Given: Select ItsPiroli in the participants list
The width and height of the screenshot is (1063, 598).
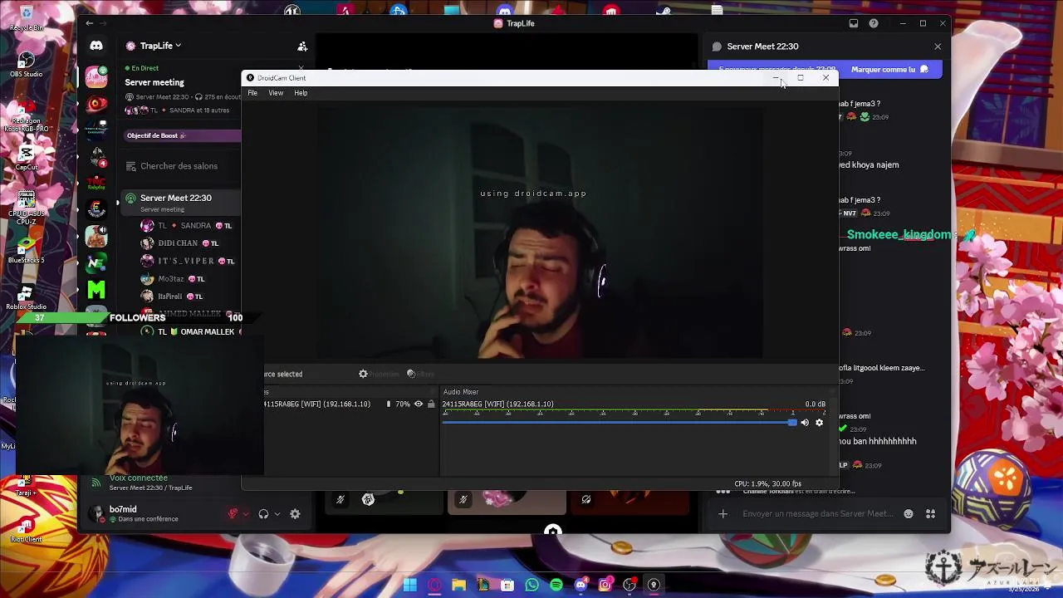Looking at the screenshot, I should point(170,297).
